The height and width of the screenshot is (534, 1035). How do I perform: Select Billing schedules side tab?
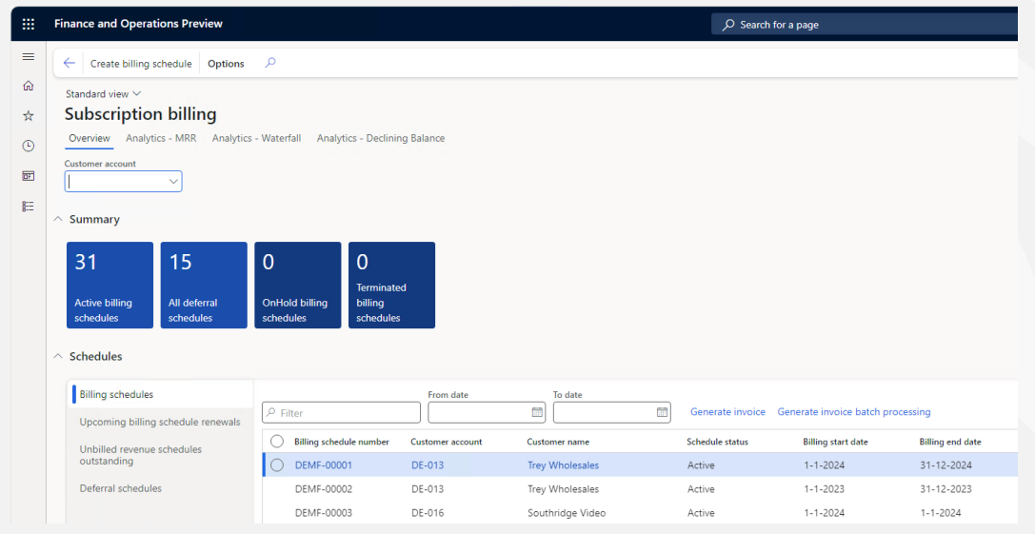point(161,394)
